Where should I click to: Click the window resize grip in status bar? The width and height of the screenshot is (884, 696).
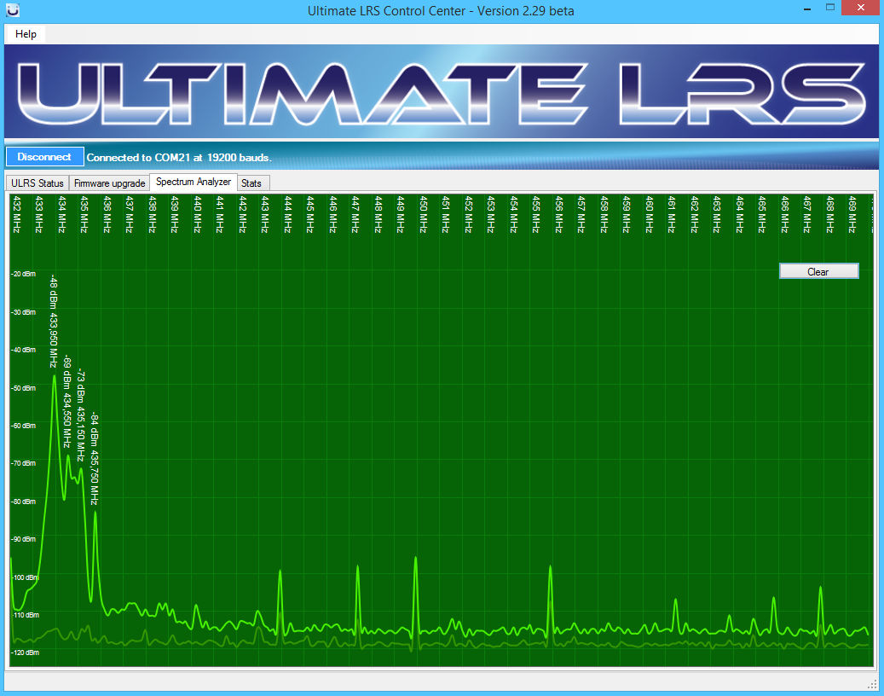tap(872, 683)
